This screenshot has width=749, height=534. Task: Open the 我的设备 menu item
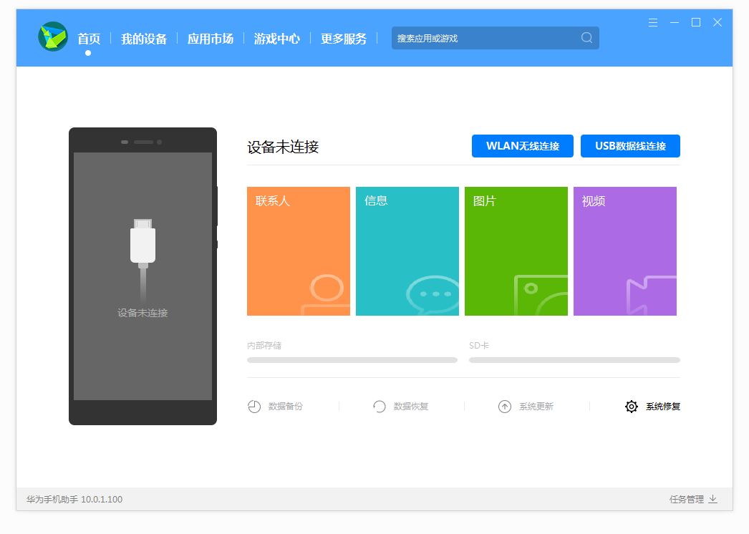click(144, 39)
